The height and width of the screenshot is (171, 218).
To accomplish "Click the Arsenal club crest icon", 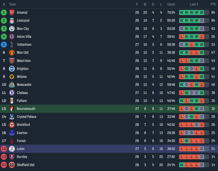I will 12,12.
